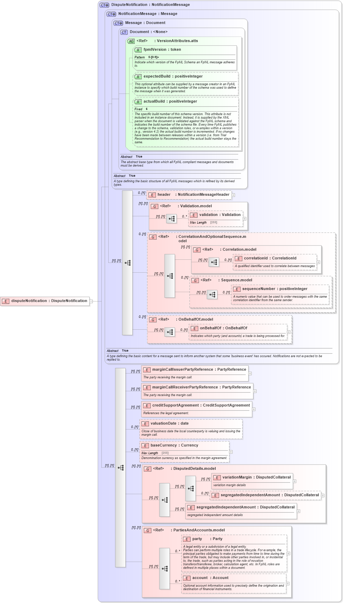
Task: Click the CT icon beside Message : Document
Action: pos(118,23)
